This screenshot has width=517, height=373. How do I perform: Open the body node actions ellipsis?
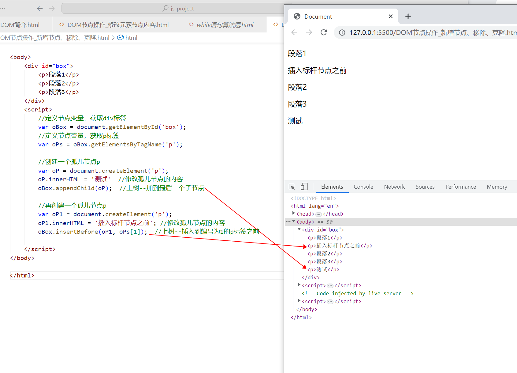(x=288, y=221)
